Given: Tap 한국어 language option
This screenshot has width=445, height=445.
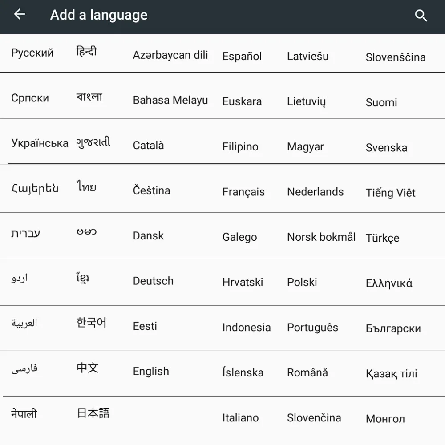Looking at the screenshot, I should coord(91,323).
